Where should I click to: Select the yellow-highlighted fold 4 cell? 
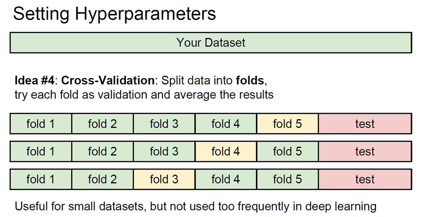(225, 151)
